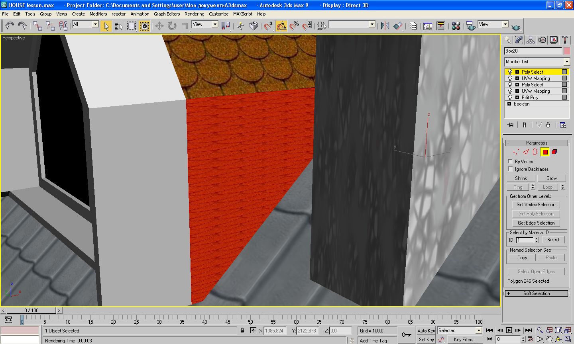Toggle the Percent Snap icon
Image resolution: width=574 pixels, height=344 pixels.
click(294, 26)
